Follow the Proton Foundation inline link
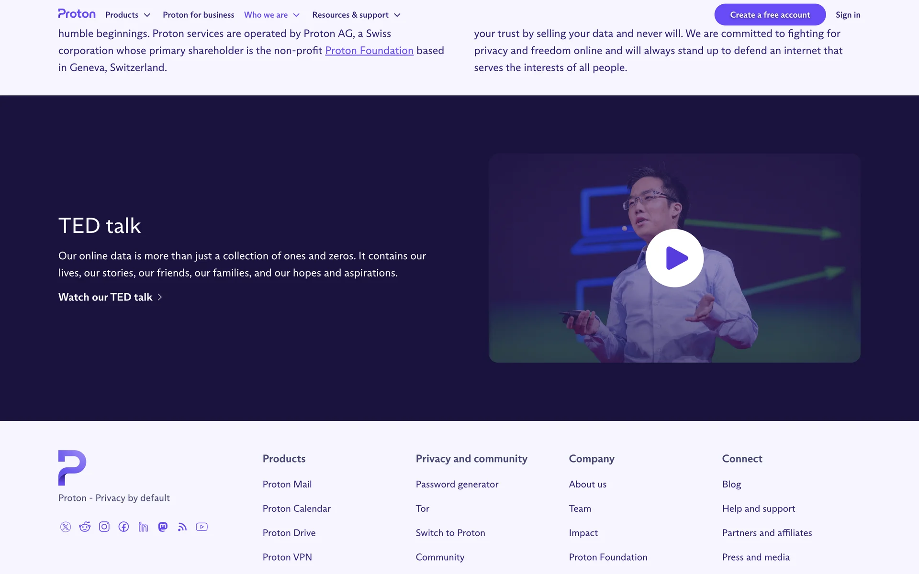 point(369,51)
